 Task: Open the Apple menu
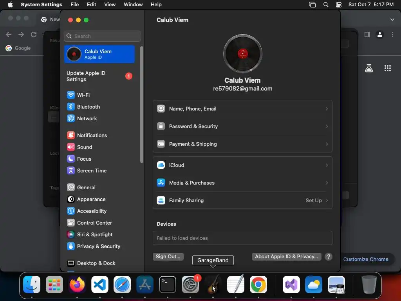10,4
